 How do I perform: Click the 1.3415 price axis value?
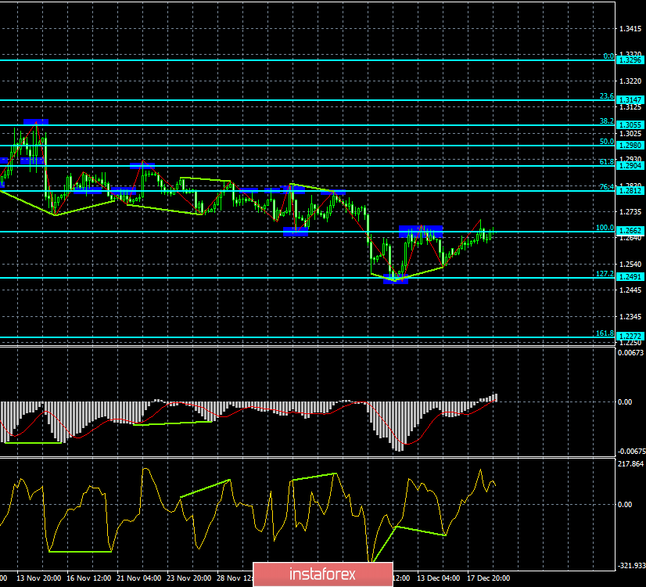click(x=630, y=29)
